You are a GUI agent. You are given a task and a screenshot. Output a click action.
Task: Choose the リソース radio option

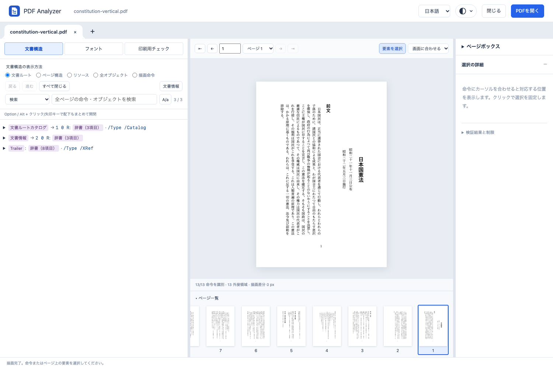point(69,75)
